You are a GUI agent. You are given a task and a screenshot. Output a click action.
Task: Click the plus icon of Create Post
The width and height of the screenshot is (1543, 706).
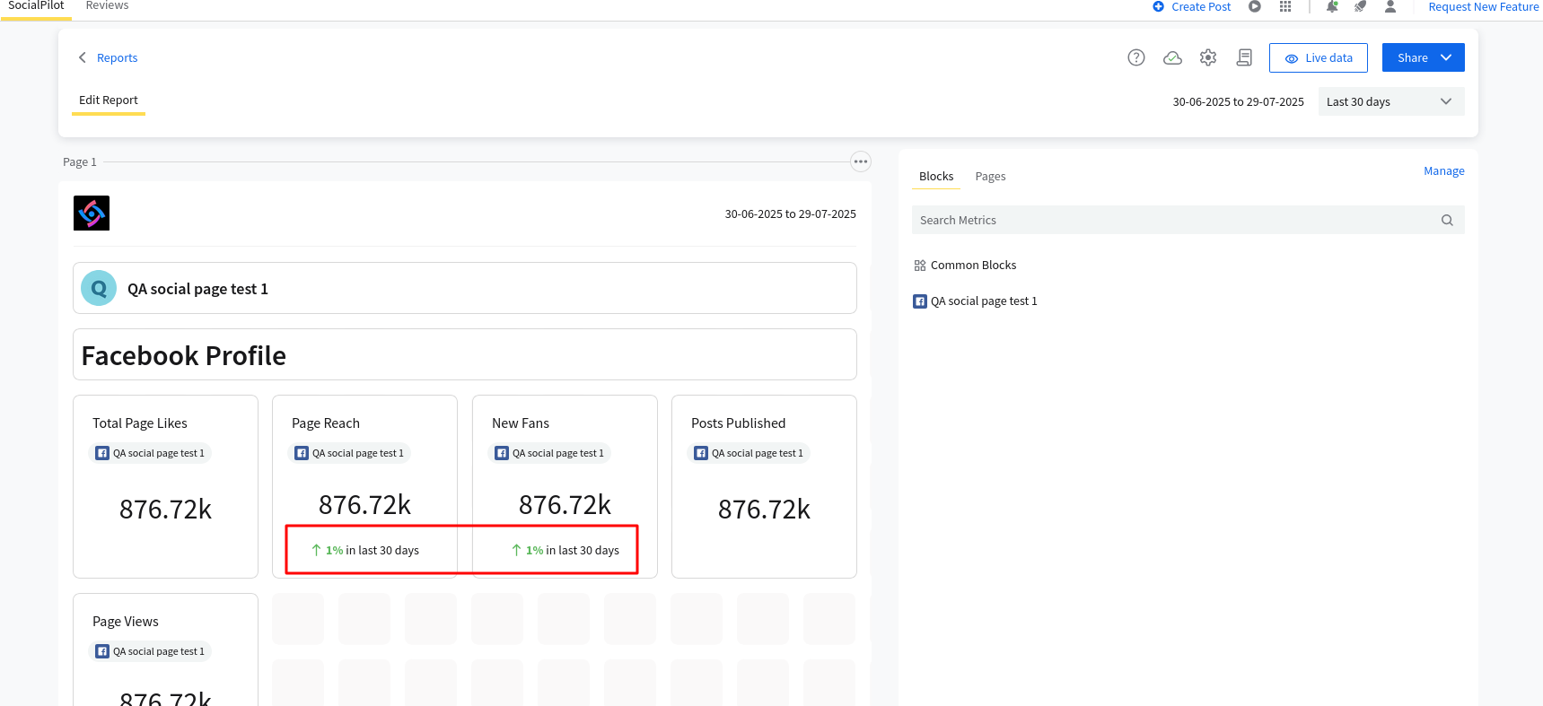coord(1158,6)
